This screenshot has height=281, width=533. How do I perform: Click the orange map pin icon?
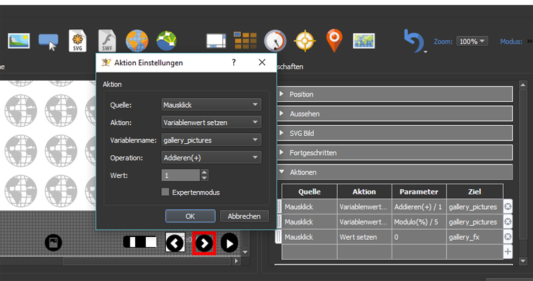point(334,41)
